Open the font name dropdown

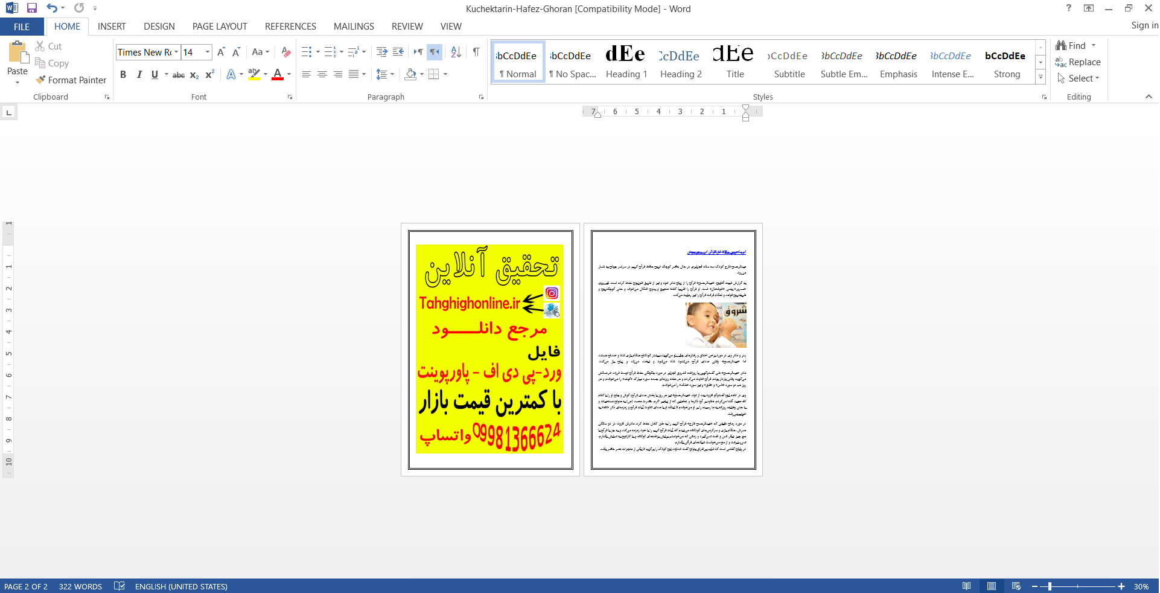click(176, 52)
